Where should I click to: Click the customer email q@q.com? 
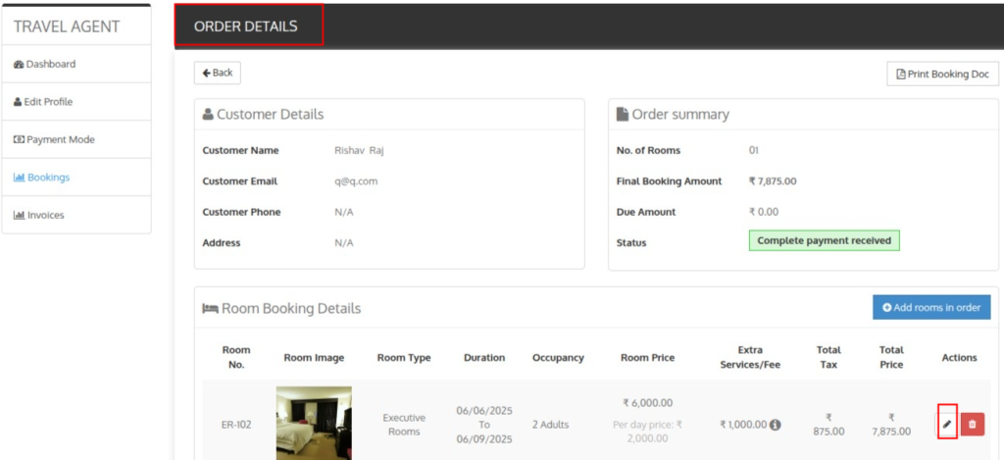(x=356, y=181)
